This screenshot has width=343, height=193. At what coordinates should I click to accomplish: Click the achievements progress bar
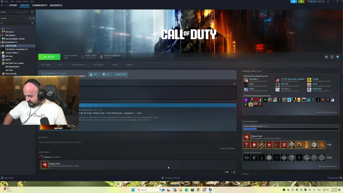pos(291,129)
